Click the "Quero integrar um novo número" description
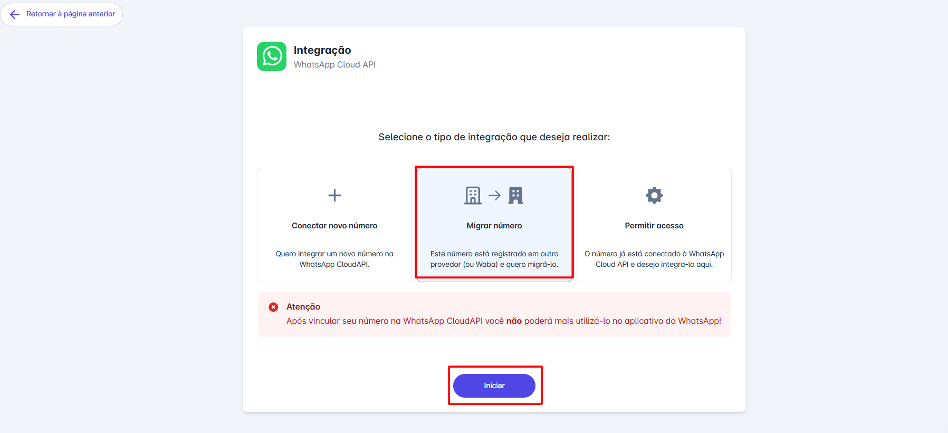The image size is (948, 433). tap(334, 259)
